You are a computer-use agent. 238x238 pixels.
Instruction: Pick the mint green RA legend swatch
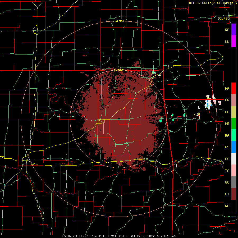(x=234, y=135)
